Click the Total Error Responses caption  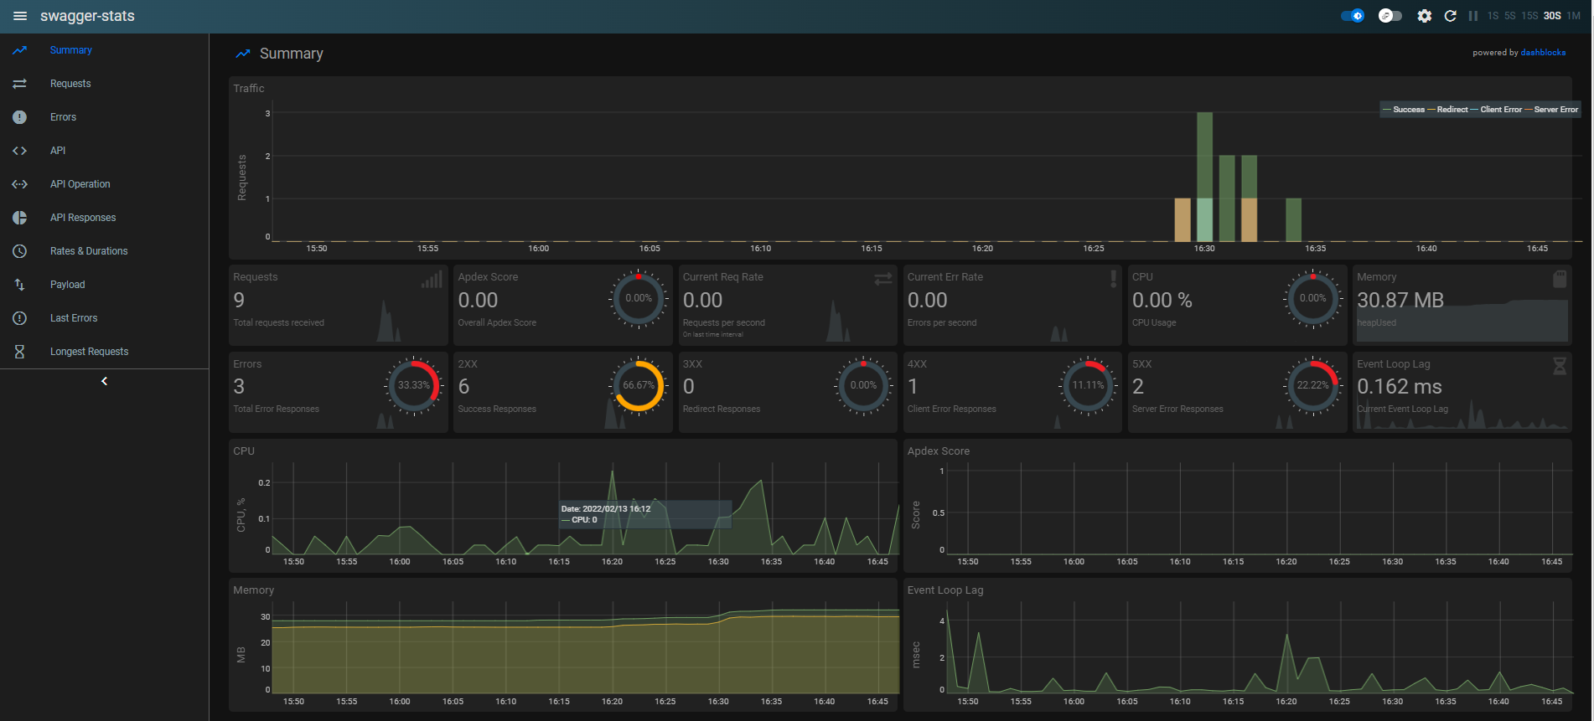tap(277, 409)
